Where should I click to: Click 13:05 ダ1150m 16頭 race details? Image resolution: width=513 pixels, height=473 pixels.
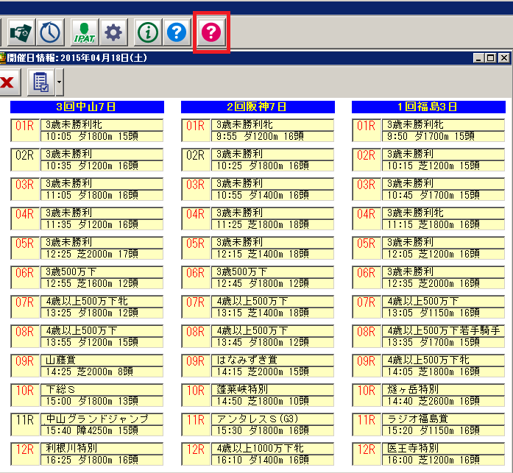(x=443, y=313)
